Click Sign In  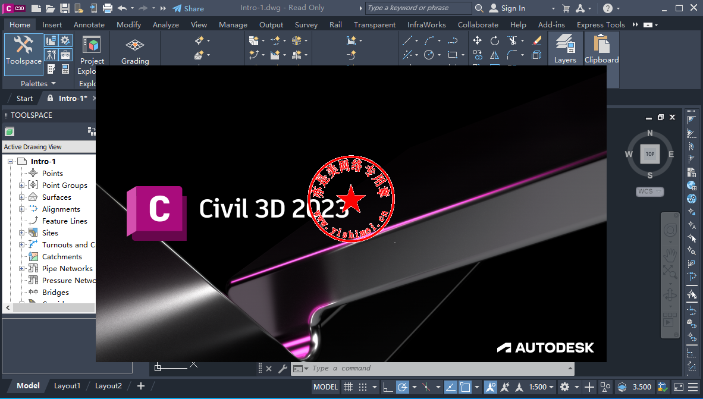[507, 8]
